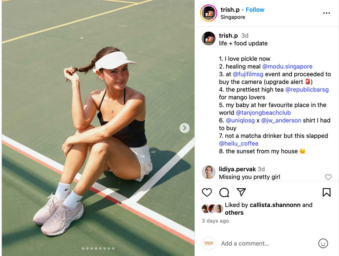
Task: Show all likers via 'others' link
Action: tap(234, 212)
